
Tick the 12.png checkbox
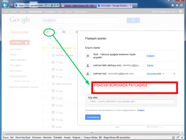coord(43,105)
